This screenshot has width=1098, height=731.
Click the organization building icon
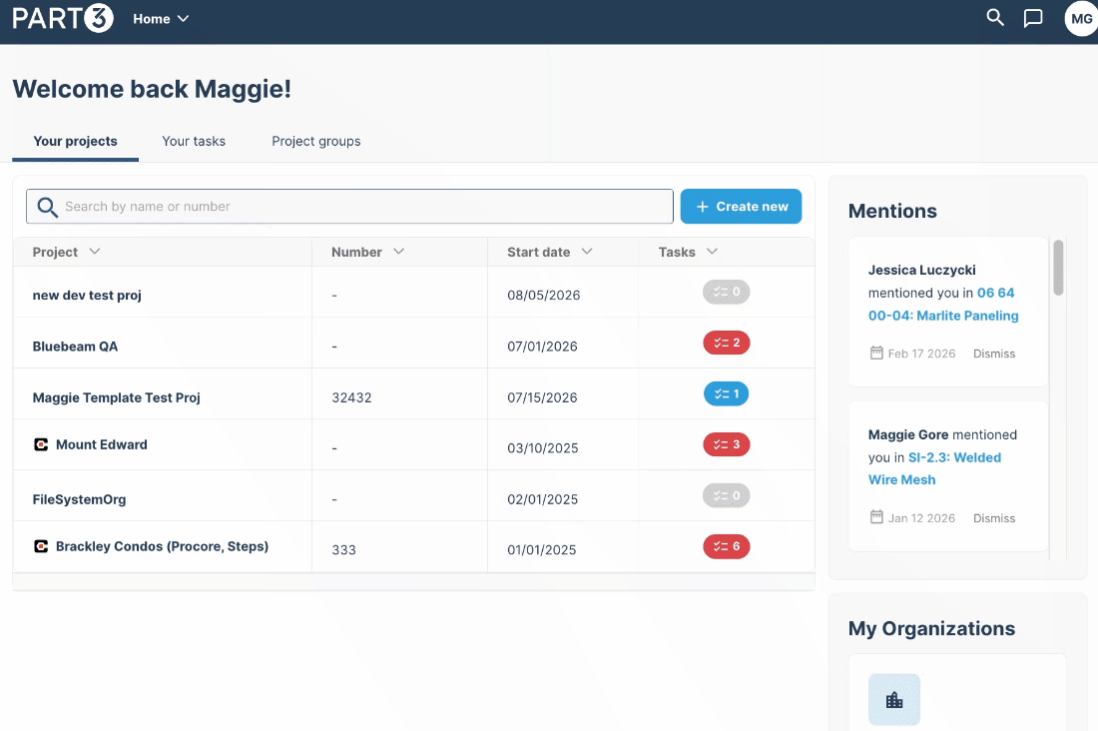click(x=894, y=699)
